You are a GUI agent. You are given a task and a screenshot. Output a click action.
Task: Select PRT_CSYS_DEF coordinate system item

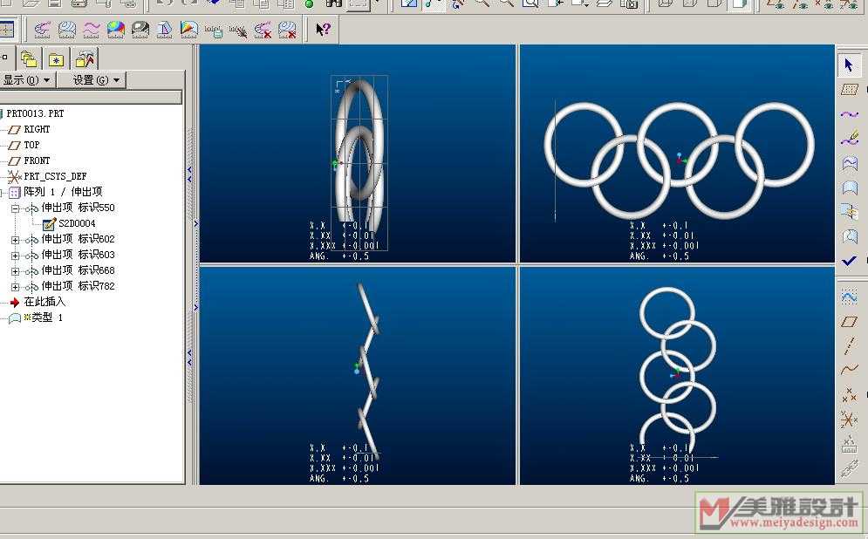coord(55,176)
